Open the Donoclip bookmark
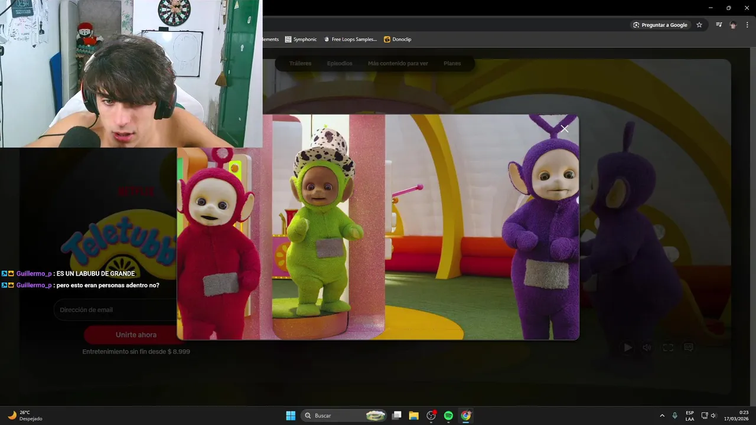 [397, 39]
